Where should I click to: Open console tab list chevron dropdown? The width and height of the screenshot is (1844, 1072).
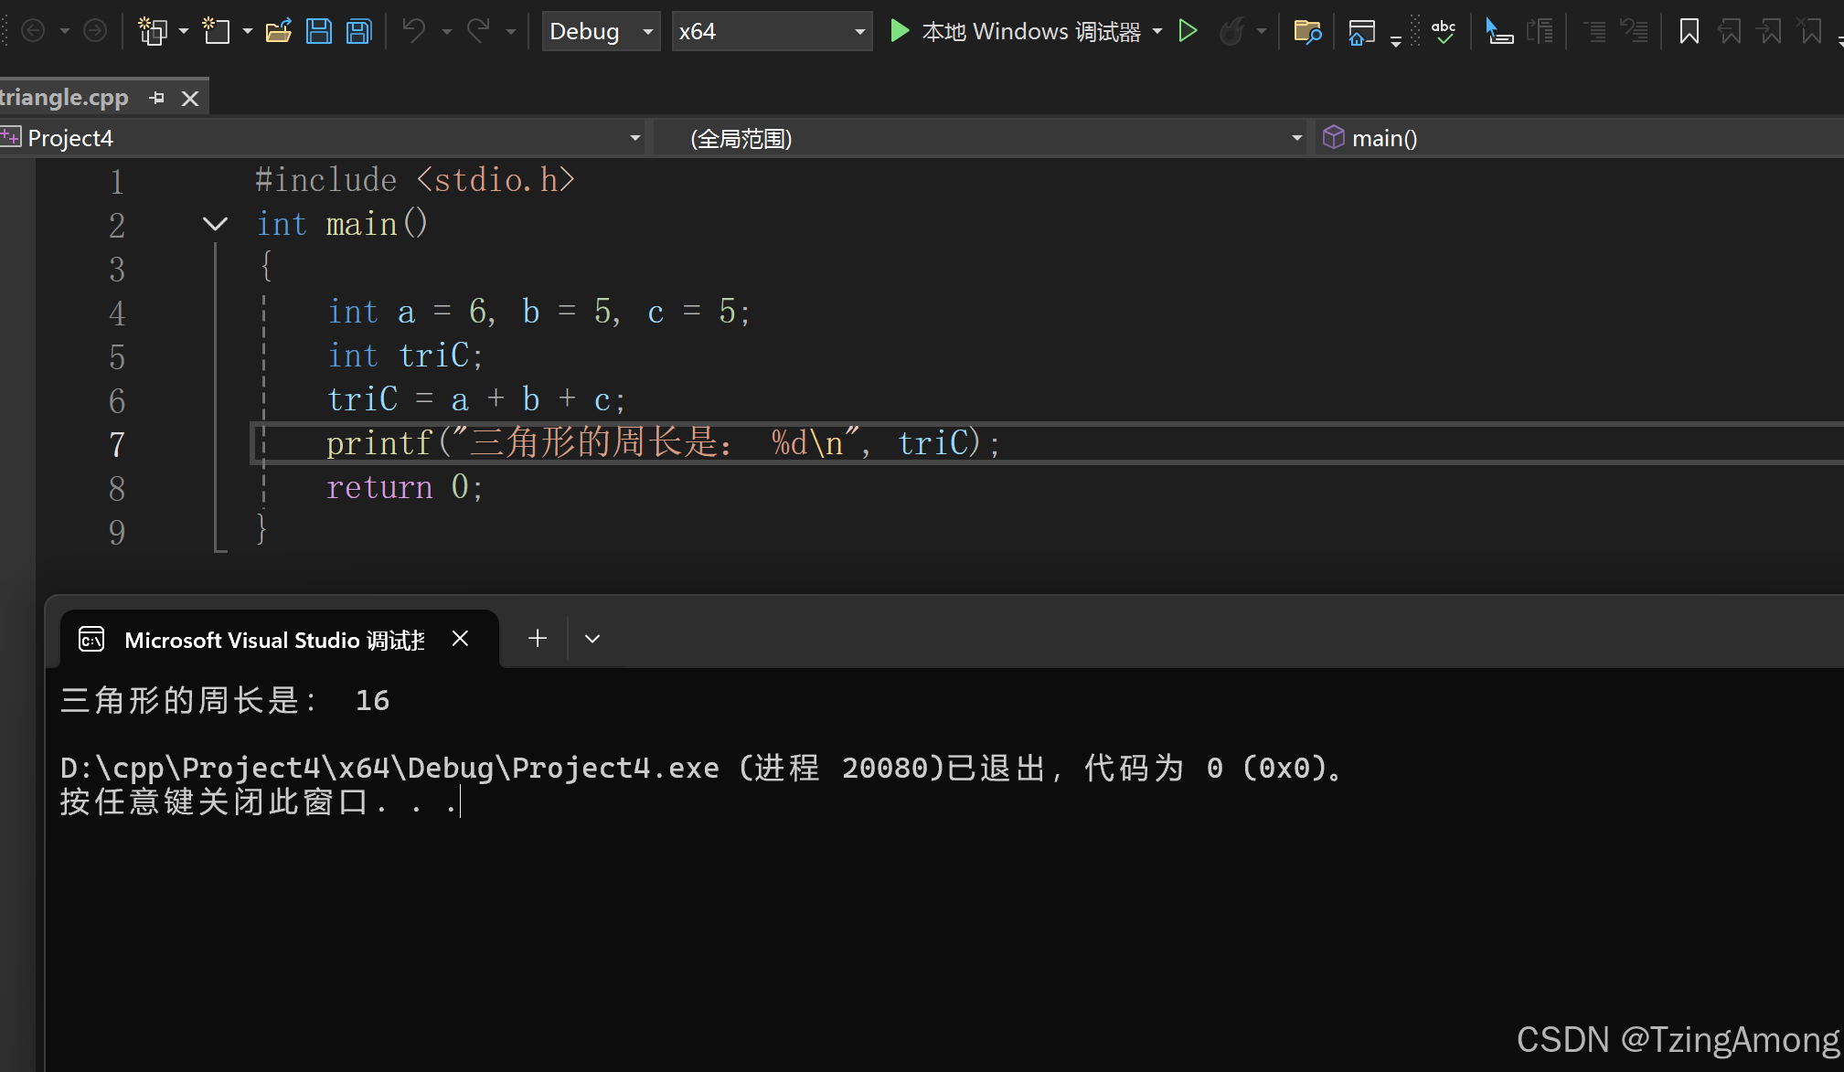[x=592, y=639]
